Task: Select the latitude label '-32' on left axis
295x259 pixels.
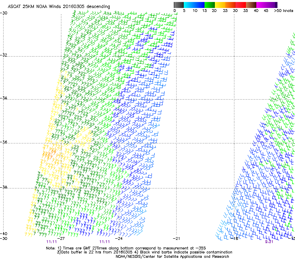Action: [x=4, y=55]
